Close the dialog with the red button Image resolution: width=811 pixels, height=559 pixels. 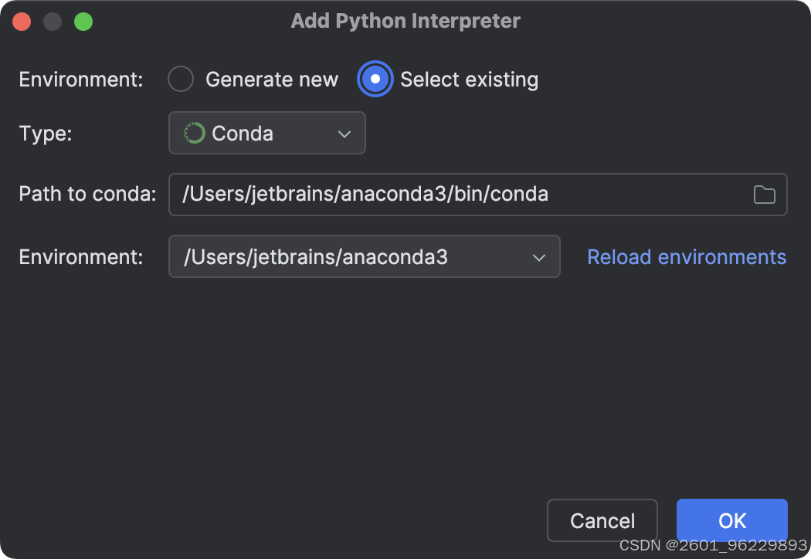click(x=22, y=22)
